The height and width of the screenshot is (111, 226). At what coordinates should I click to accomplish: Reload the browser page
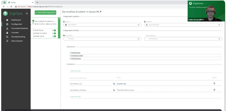[11, 7]
